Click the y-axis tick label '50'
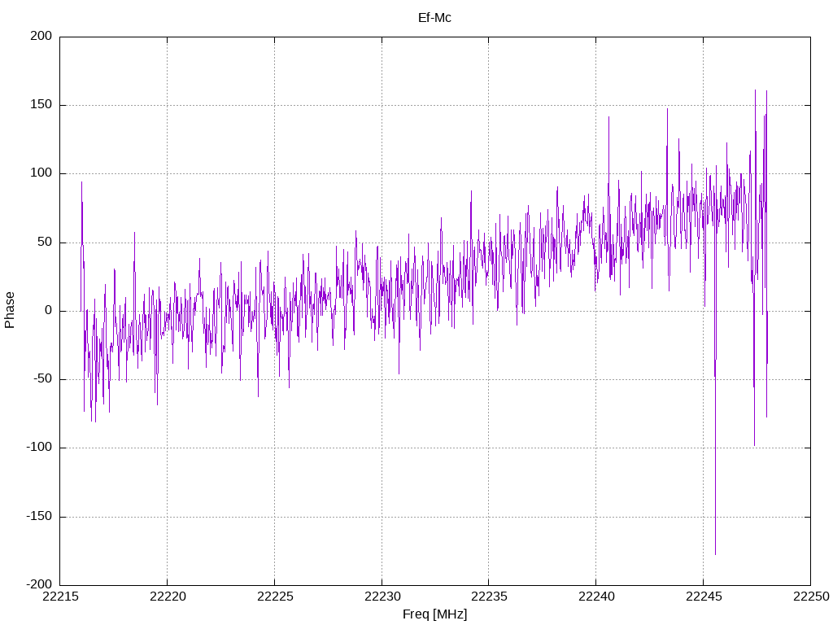833x625 pixels. [x=46, y=243]
